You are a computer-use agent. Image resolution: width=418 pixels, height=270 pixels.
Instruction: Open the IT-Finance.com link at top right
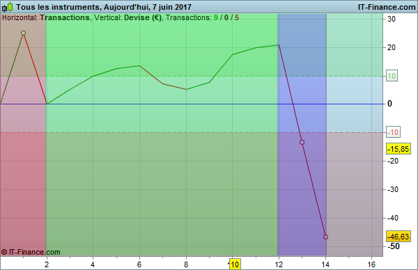[387, 7]
